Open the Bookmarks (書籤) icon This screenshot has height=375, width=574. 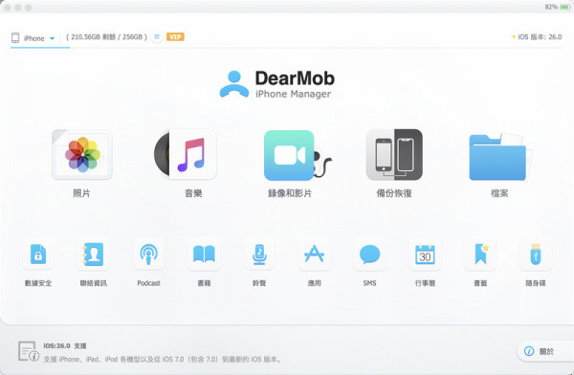[x=480, y=254]
